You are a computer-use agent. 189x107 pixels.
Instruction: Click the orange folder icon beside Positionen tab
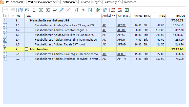[2, 2]
